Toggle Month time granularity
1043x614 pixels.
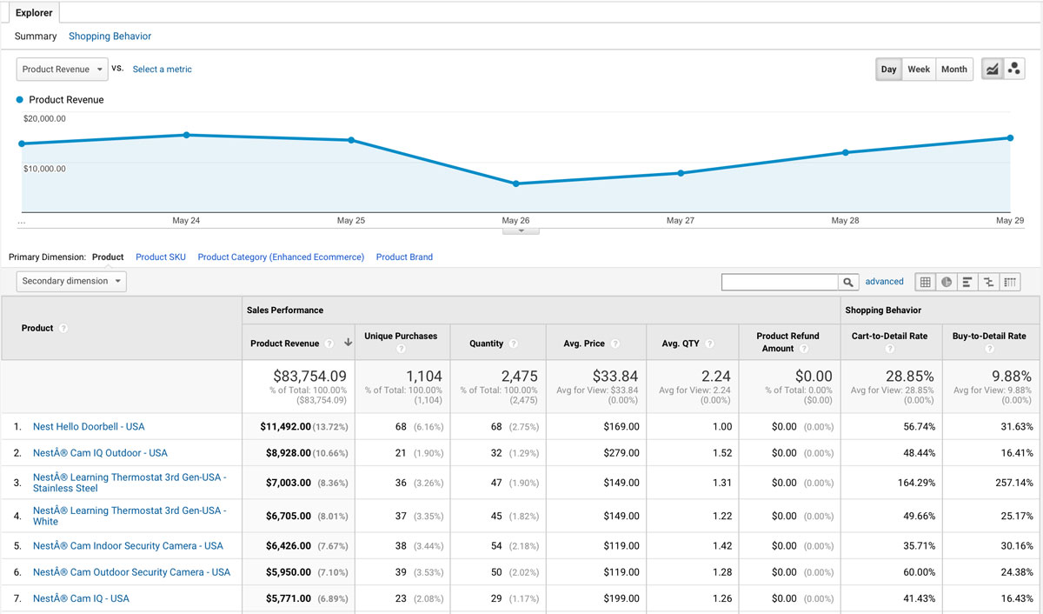[953, 69]
